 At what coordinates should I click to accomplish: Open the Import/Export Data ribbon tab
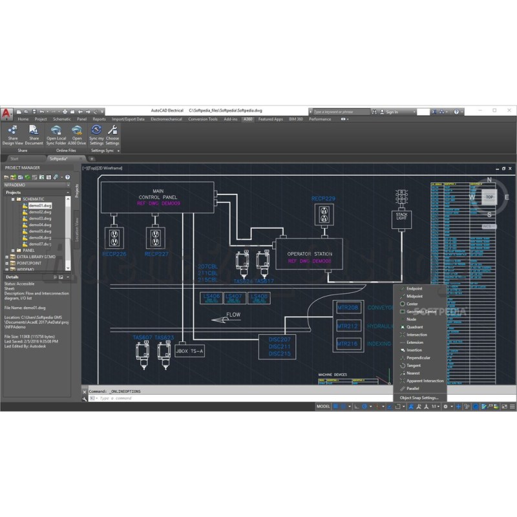point(128,119)
